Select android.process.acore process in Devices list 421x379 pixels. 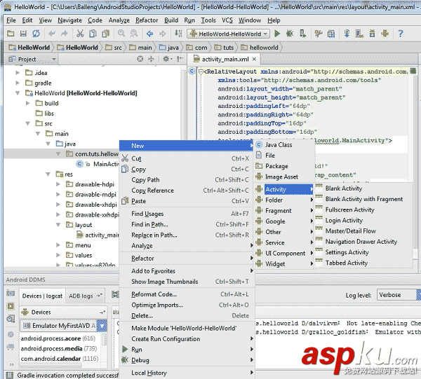tap(58, 338)
